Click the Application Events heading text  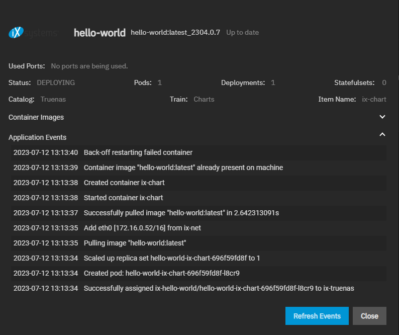click(37, 137)
